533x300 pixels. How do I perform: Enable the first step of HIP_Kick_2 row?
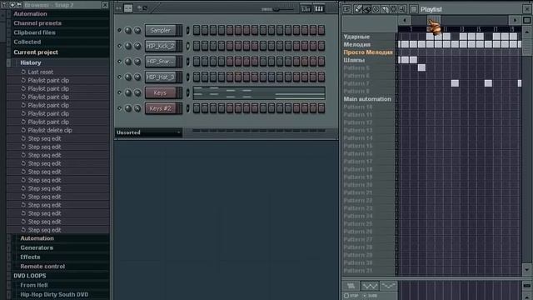[x=197, y=46]
